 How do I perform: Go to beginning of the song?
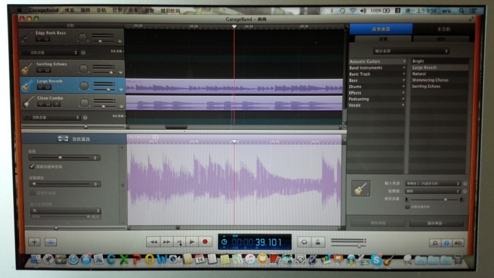(x=179, y=242)
